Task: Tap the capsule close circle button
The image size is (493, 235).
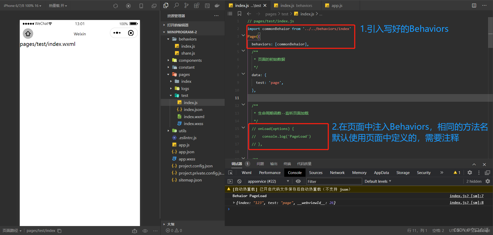Action: point(131,33)
